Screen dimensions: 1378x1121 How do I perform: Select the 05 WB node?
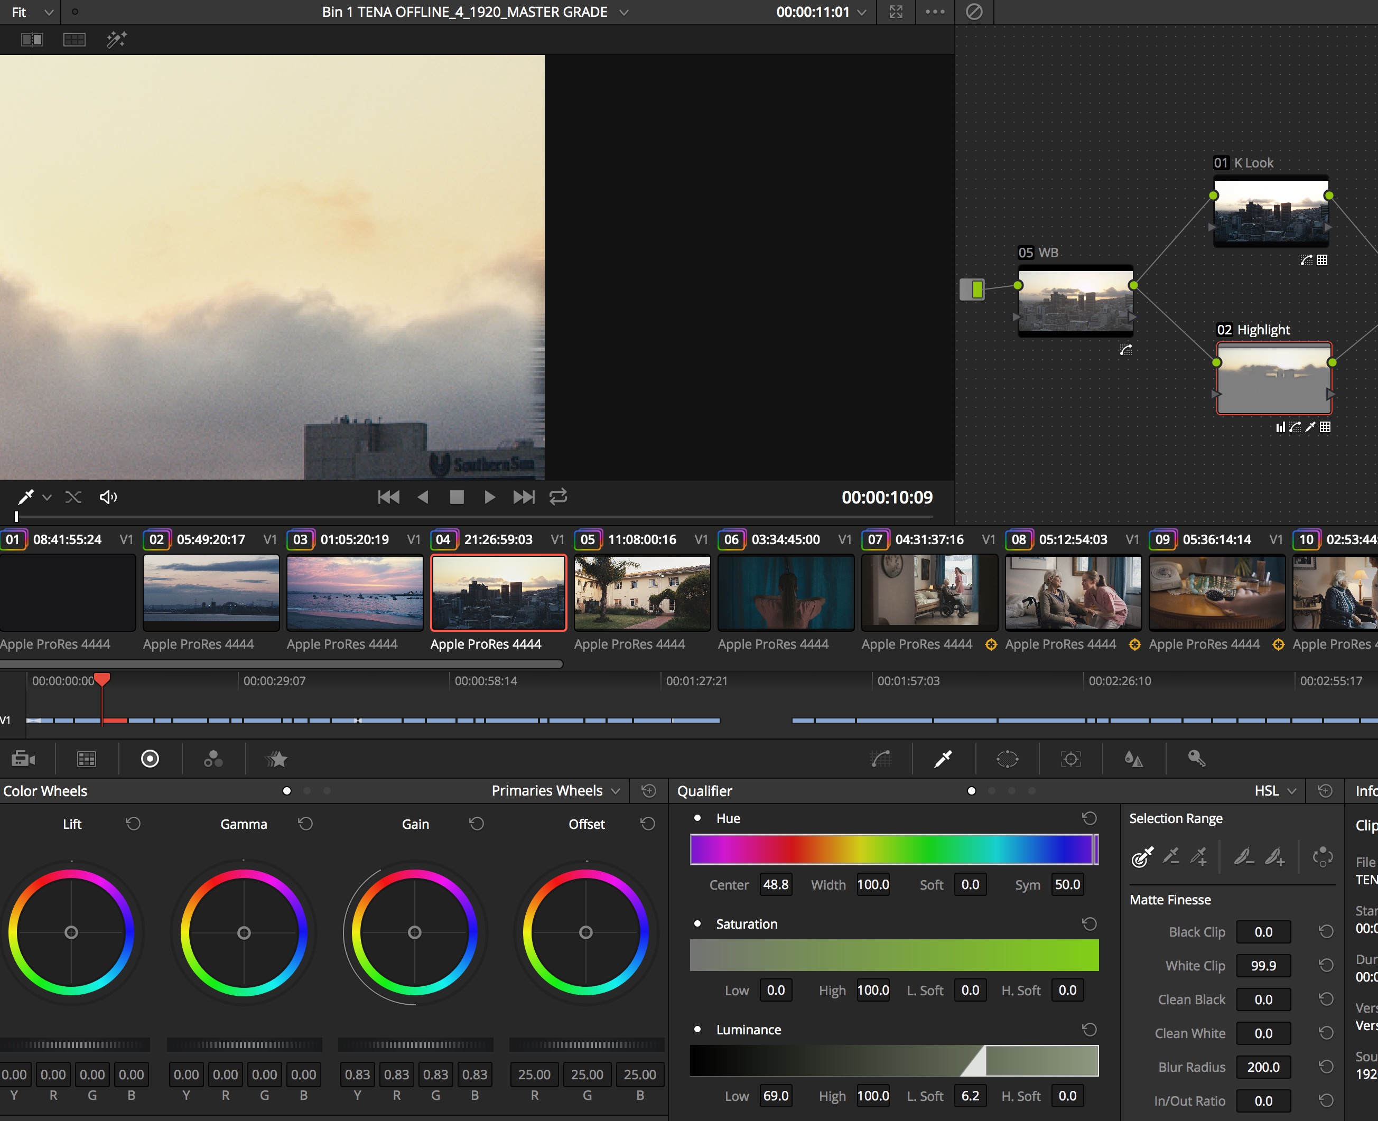coord(1075,301)
